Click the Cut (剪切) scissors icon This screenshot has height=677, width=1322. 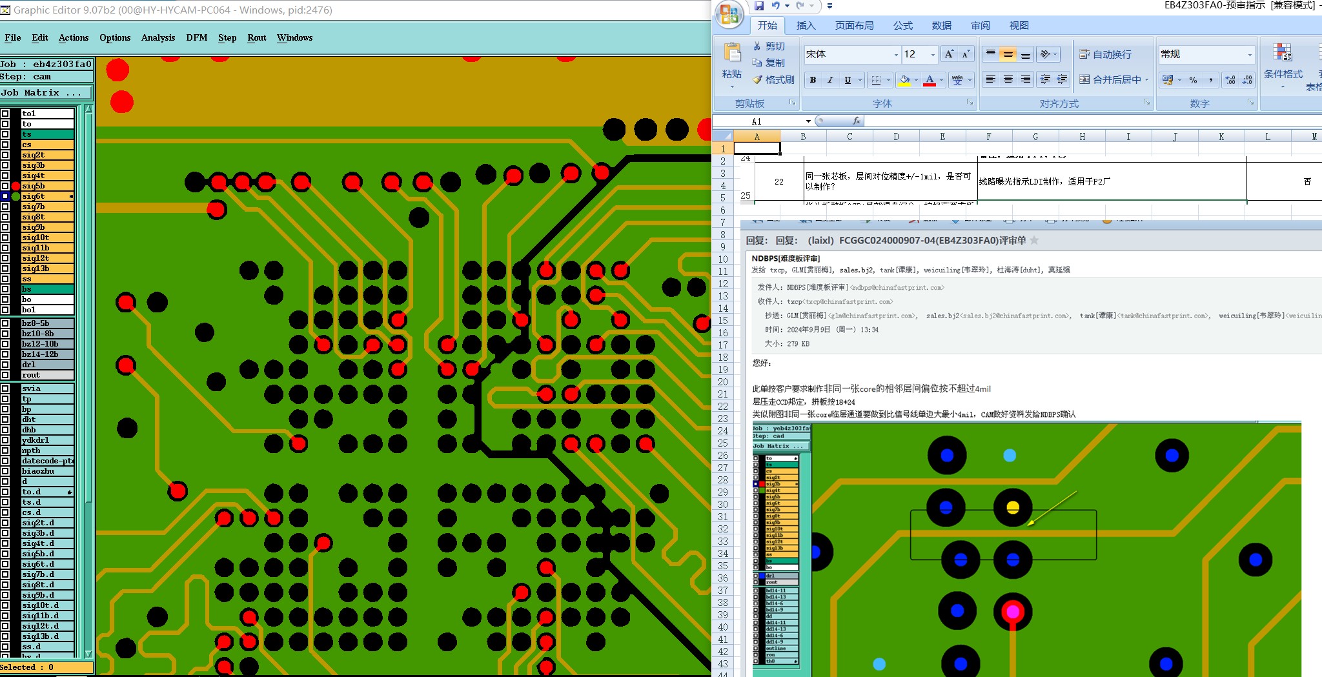coord(757,46)
